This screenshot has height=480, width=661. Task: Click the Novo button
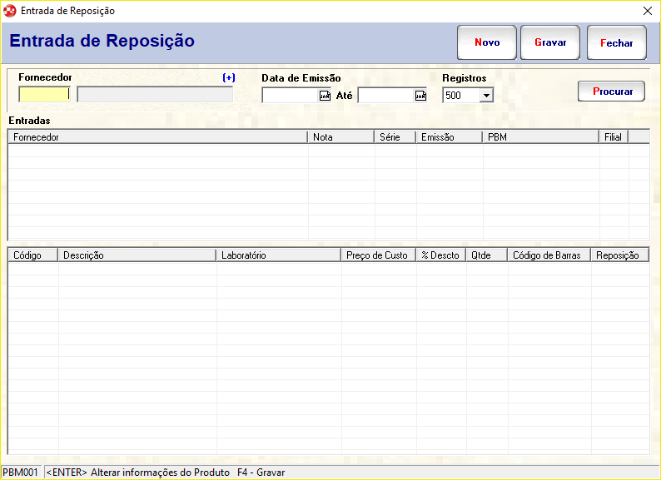click(487, 42)
